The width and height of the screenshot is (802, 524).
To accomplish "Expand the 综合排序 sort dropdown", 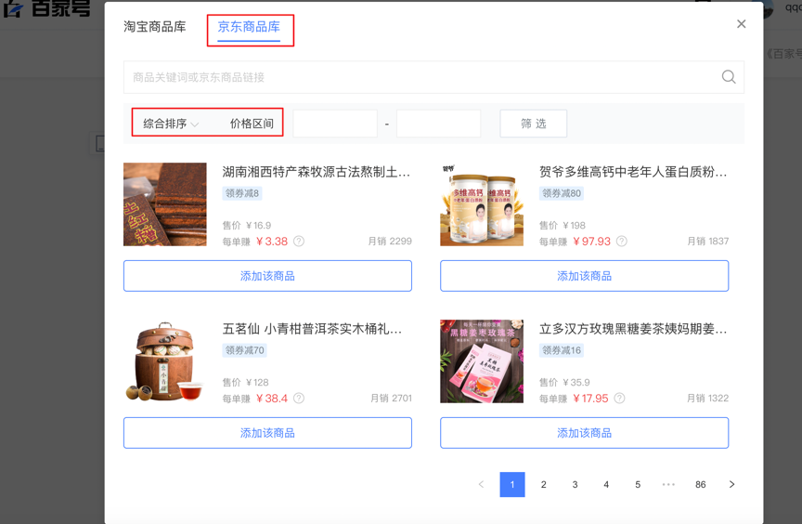I will pyautogui.click(x=171, y=124).
